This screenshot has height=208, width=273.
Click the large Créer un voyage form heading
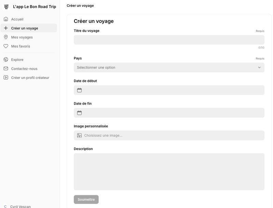[x=94, y=21]
